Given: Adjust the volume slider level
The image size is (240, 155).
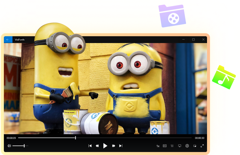Looking at the screenshot, I should [20, 146].
